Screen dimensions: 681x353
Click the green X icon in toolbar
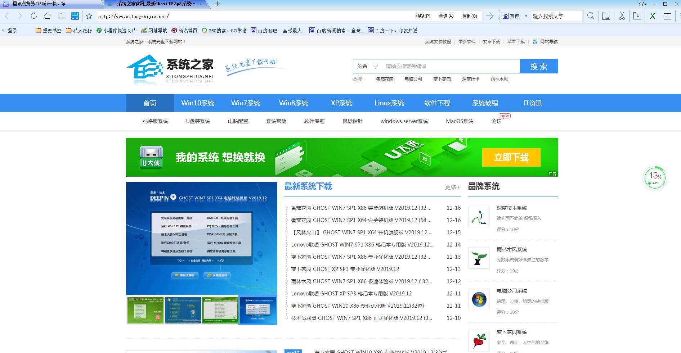pos(652,16)
